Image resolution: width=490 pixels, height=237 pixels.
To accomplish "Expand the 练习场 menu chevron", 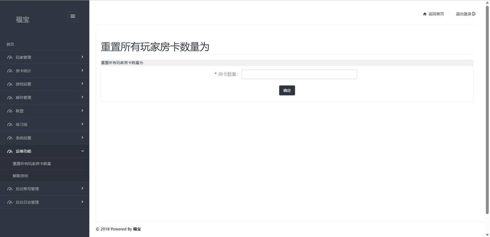I will pos(82,124).
